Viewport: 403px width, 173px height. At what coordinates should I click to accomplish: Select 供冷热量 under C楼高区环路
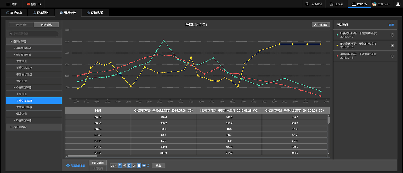click(x=34, y=114)
